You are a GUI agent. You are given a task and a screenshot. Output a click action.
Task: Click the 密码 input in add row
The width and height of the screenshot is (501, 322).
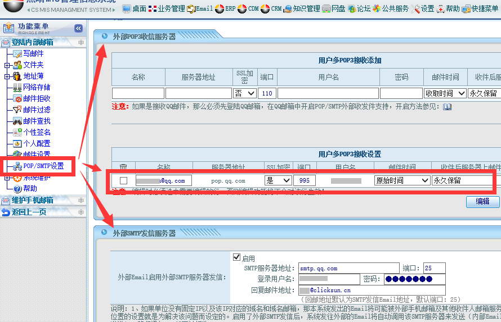tap(401, 93)
